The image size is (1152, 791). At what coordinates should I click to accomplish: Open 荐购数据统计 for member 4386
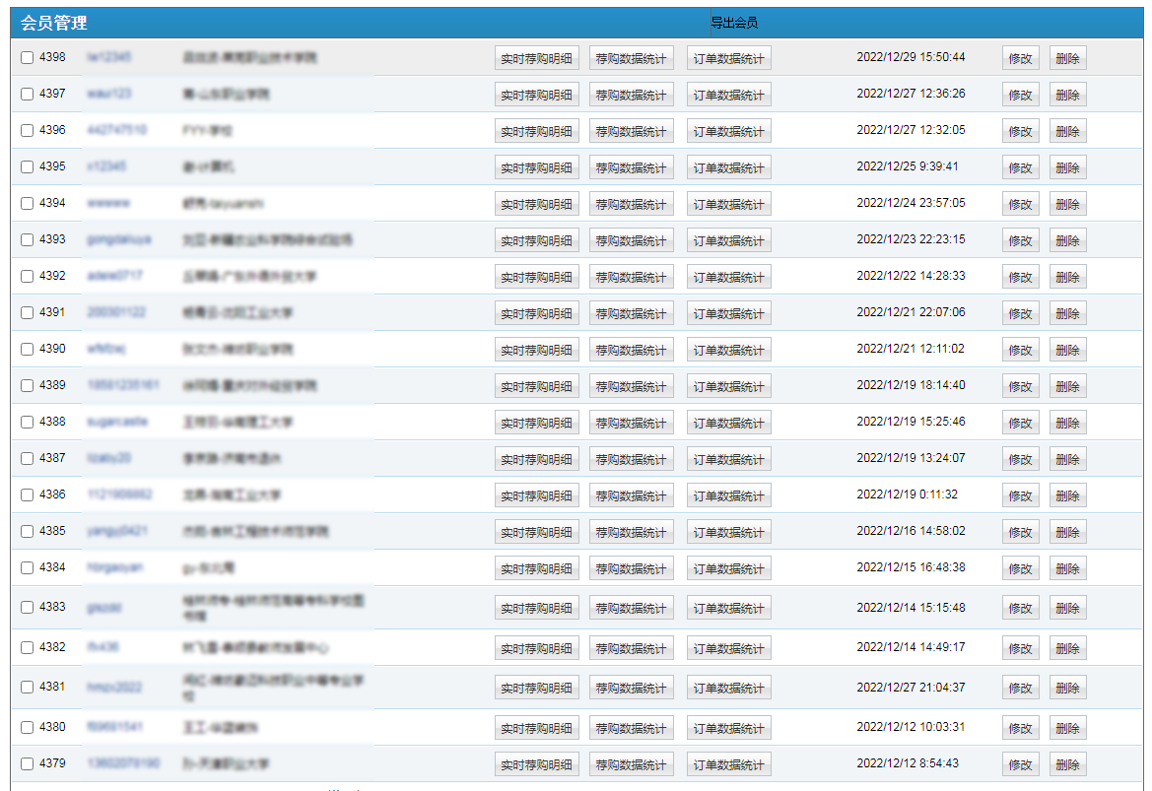click(631, 495)
